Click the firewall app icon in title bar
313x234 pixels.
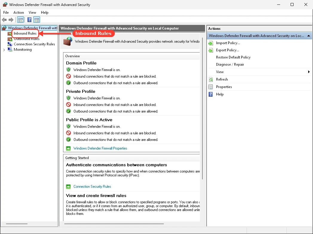[5, 4]
